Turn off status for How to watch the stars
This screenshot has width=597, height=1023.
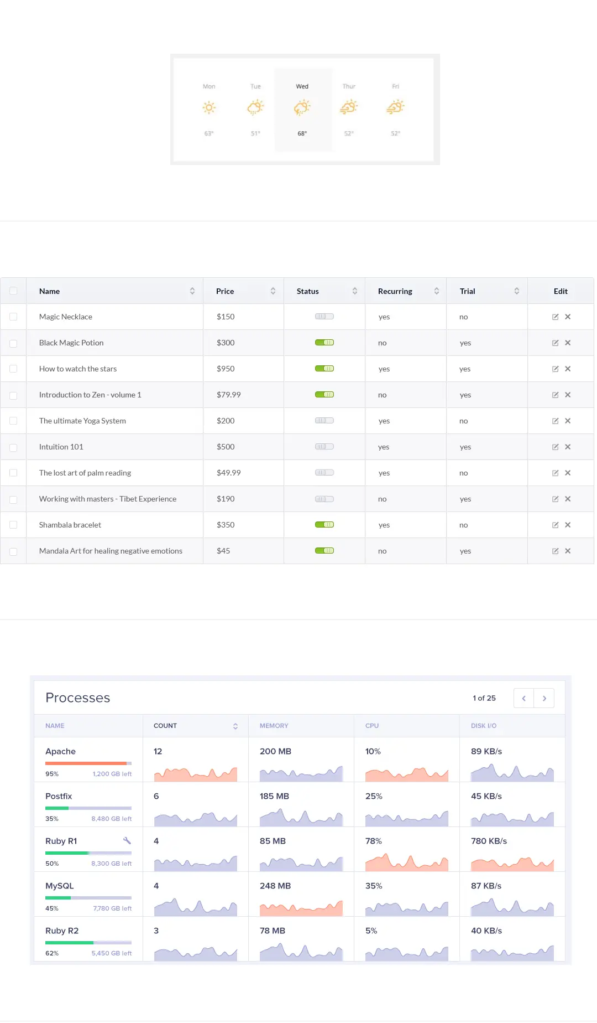click(x=324, y=369)
